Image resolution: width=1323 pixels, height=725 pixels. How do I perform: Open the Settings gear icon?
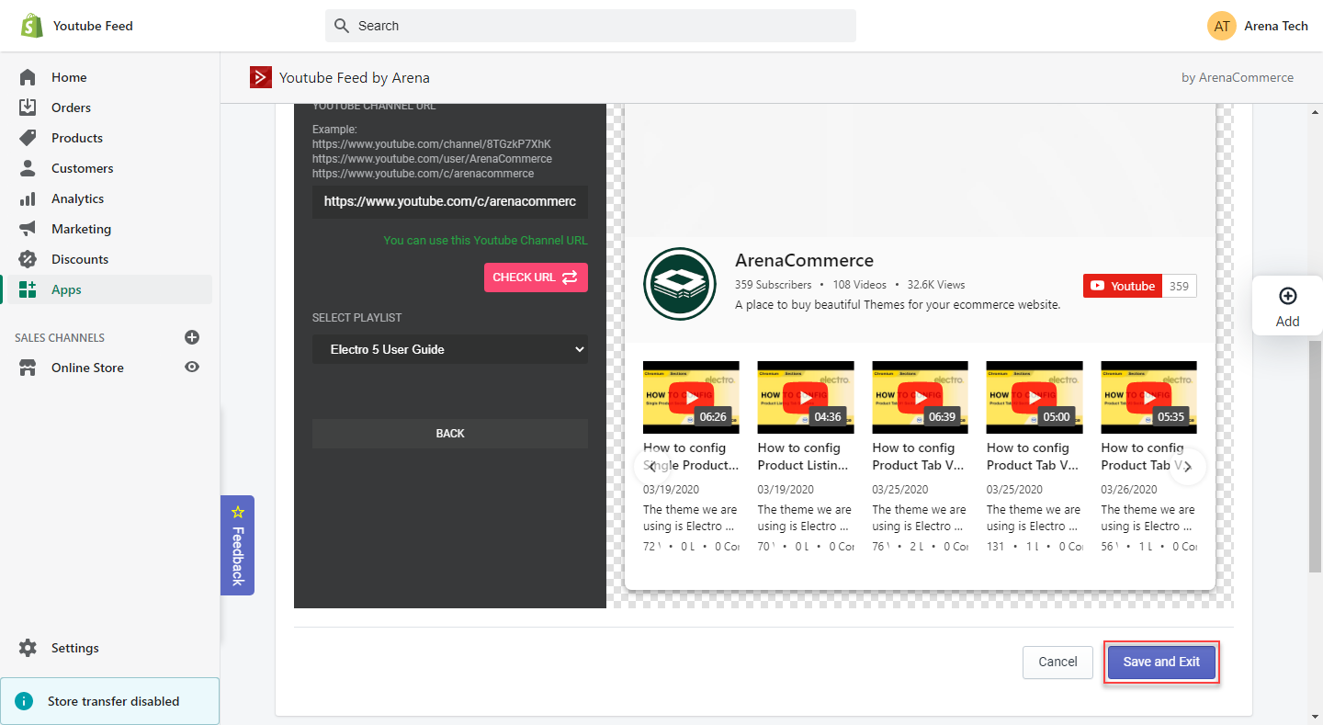pyautogui.click(x=28, y=648)
